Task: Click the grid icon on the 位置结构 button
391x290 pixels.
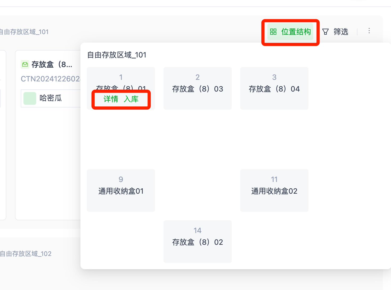Action: (274, 32)
